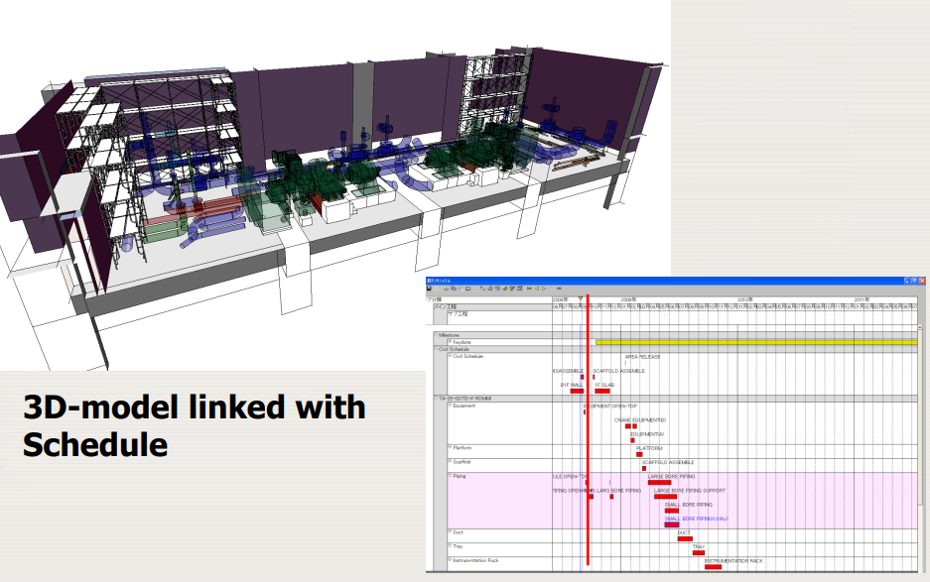This screenshot has width=930, height=582.
Task: Collapse the Civil Schedule group header
Action: 436,349
